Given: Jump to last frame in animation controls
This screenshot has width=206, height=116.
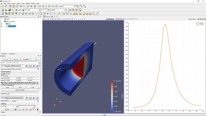Looking at the screenshot, I should pos(53,6).
